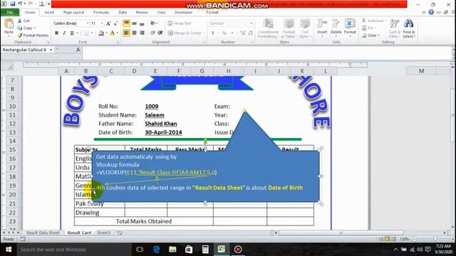
Task: Click the font color letter A icon
Action: pyautogui.click(x=113, y=33)
